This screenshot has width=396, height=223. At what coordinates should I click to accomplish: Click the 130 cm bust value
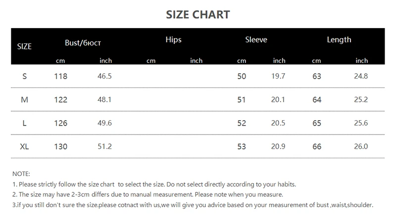(x=60, y=146)
